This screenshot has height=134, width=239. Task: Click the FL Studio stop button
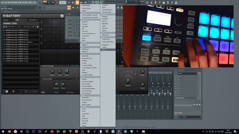(x=53, y=3)
